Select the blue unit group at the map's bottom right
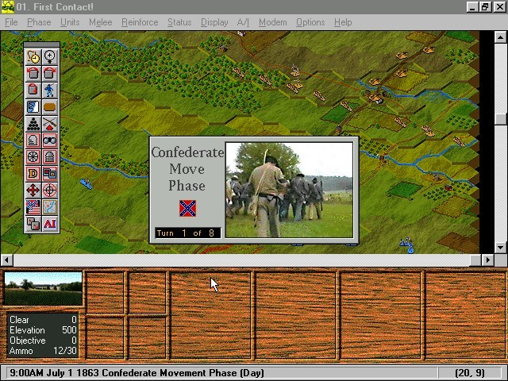The image size is (508, 381). [407, 245]
